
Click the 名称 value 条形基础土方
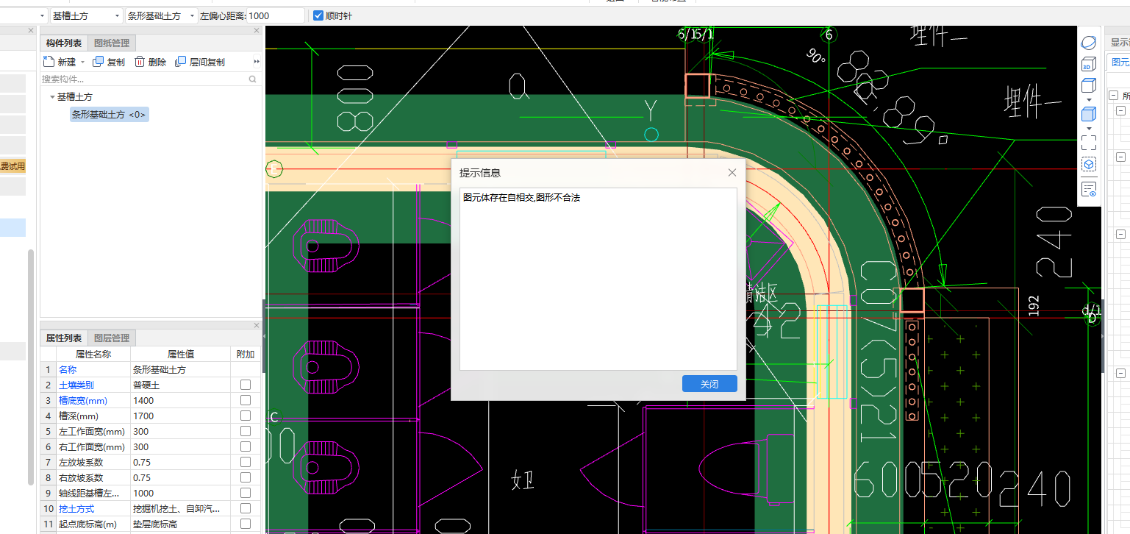click(180, 369)
